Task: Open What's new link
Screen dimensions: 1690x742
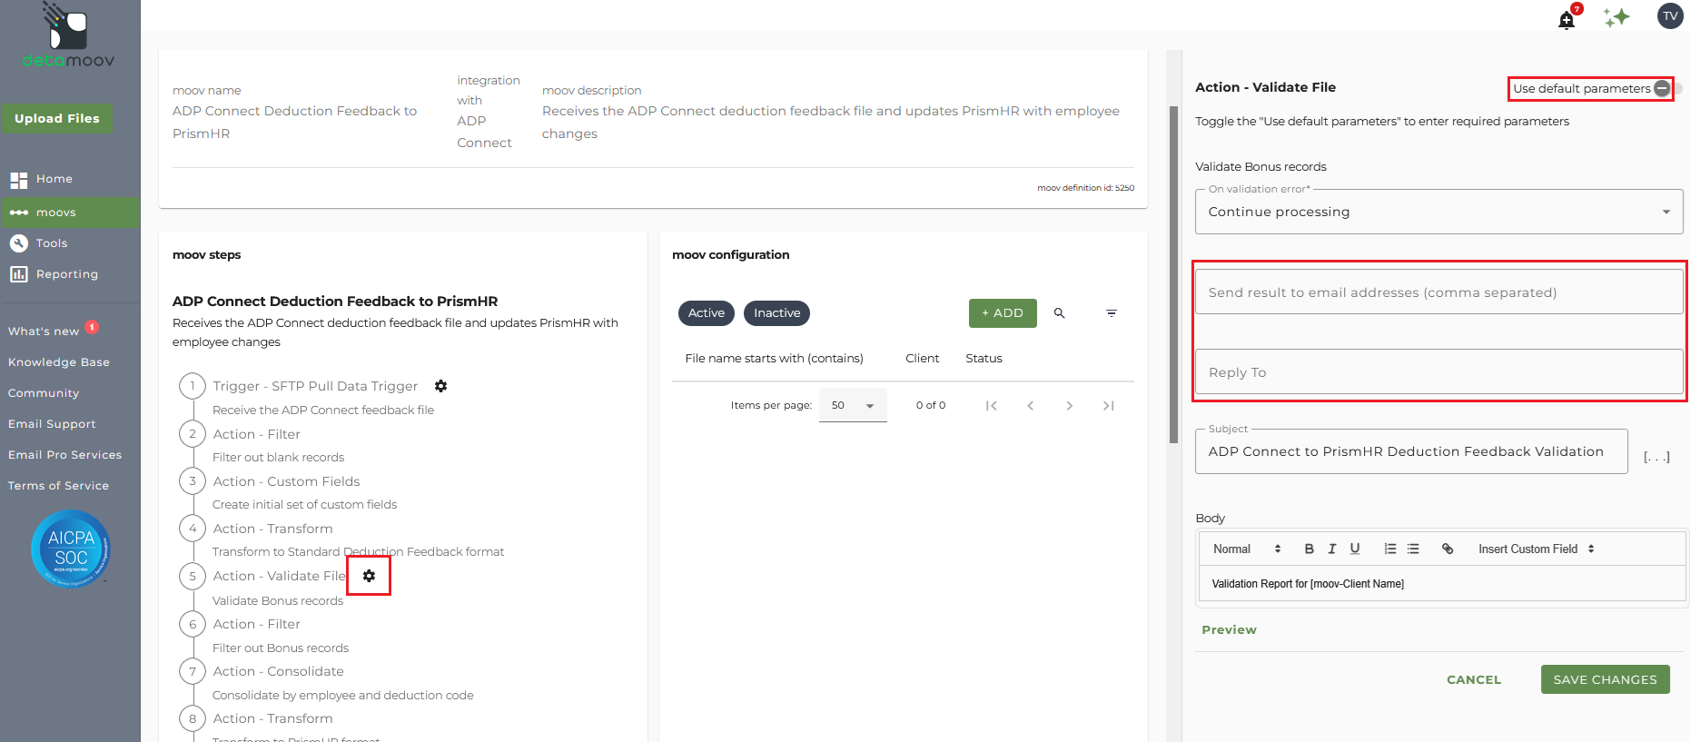Action: (44, 331)
